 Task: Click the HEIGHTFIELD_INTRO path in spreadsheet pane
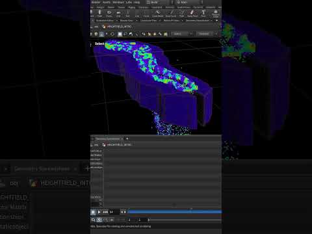(x=119, y=144)
